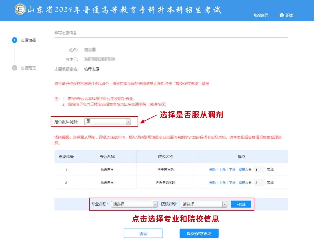This screenshot has width=314, height=245.
Task: Click the 返回 button
Action: click(x=143, y=234)
